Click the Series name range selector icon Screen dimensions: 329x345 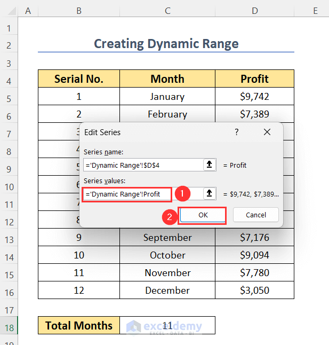[210, 165]
